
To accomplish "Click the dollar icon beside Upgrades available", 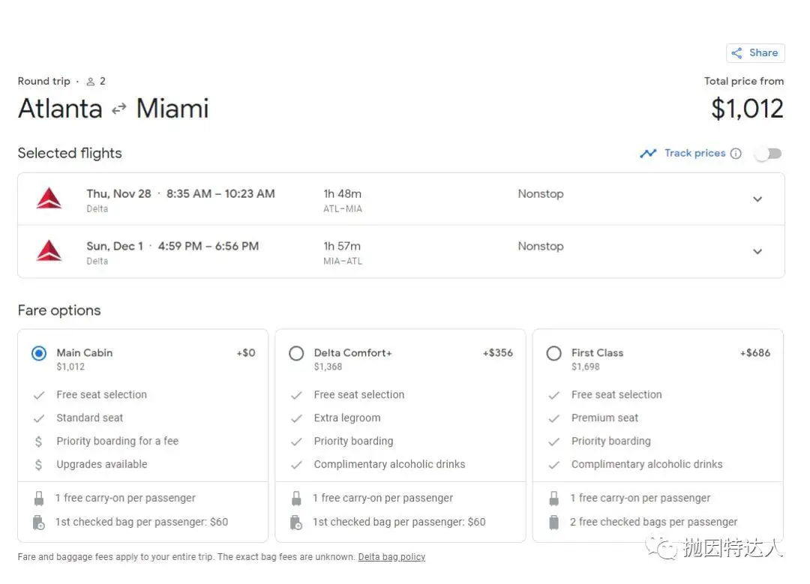I will click(x=39, y=465).
